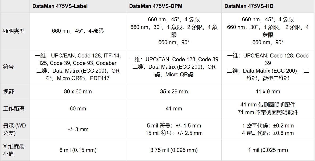
Task: Click the 11 x 9 mm cell
Action: pos(268,92)
